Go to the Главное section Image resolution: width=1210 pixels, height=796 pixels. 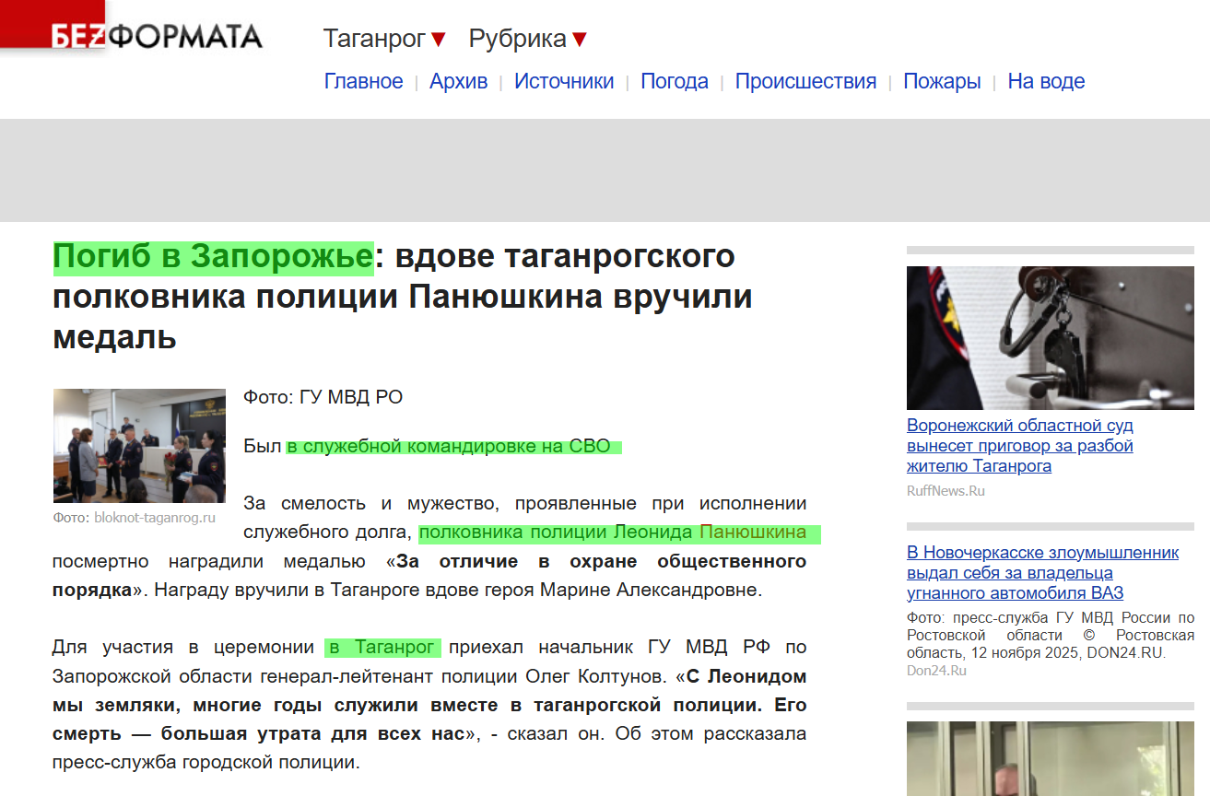(x=363, y=81)
